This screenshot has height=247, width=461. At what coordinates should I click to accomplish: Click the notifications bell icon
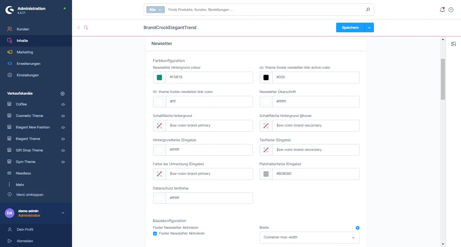pos(442,10)
